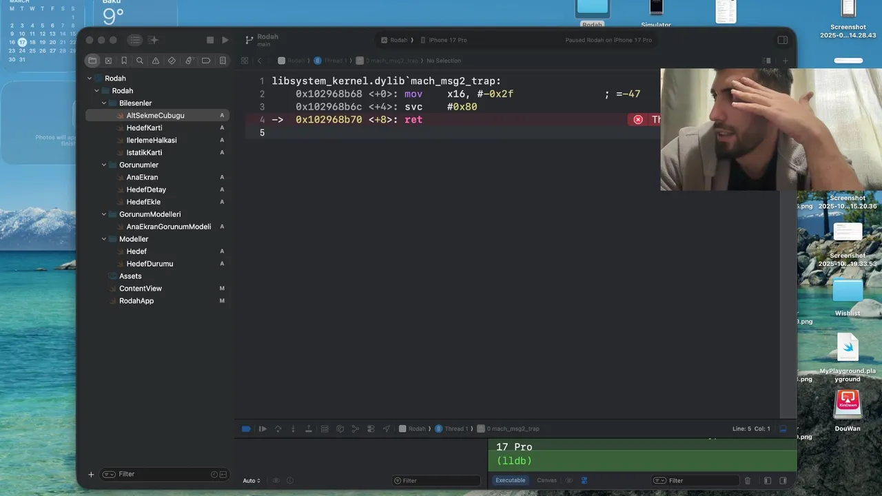Screen dimensions: 882x496
Task: Choose iPhone 17 Pro run destination
Action: [443, 40]
